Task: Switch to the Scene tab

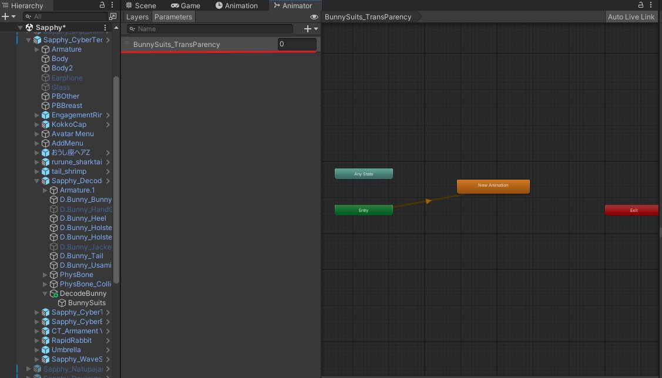Action: point(141,5)
